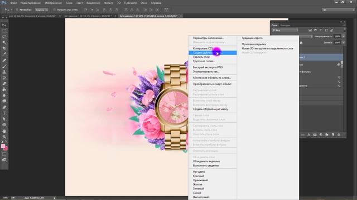Image resolution: width=357 pixels, height=200 pixels.
Task: Add a layer mask from Layers panel
Action: click(315, 134)
